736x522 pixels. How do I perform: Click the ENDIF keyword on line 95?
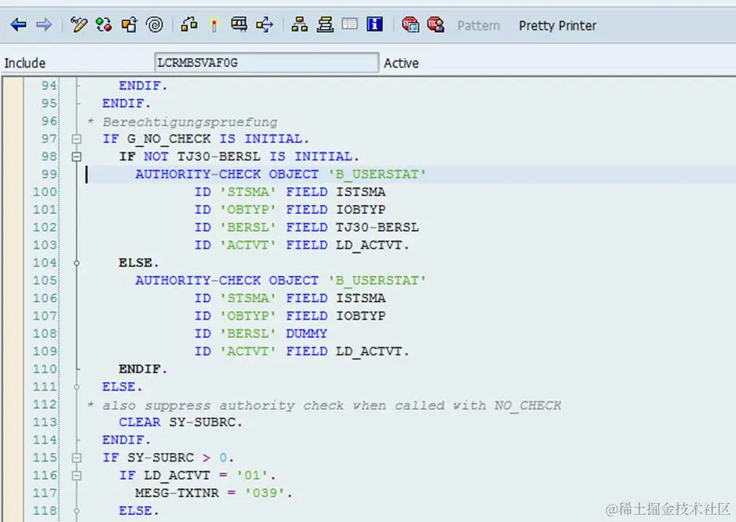pos(123,103)
